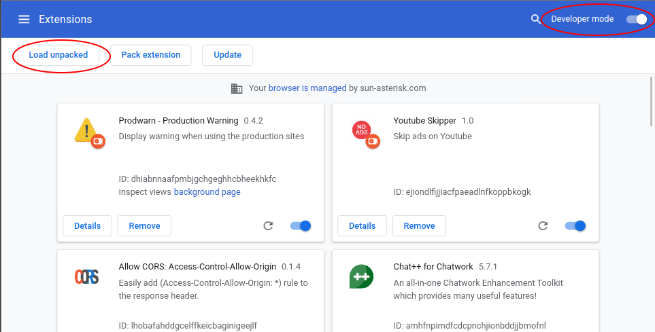This screenshot has width=655, height=332.
Task: Open Details for Prodwarn extension
Action: 87,226
